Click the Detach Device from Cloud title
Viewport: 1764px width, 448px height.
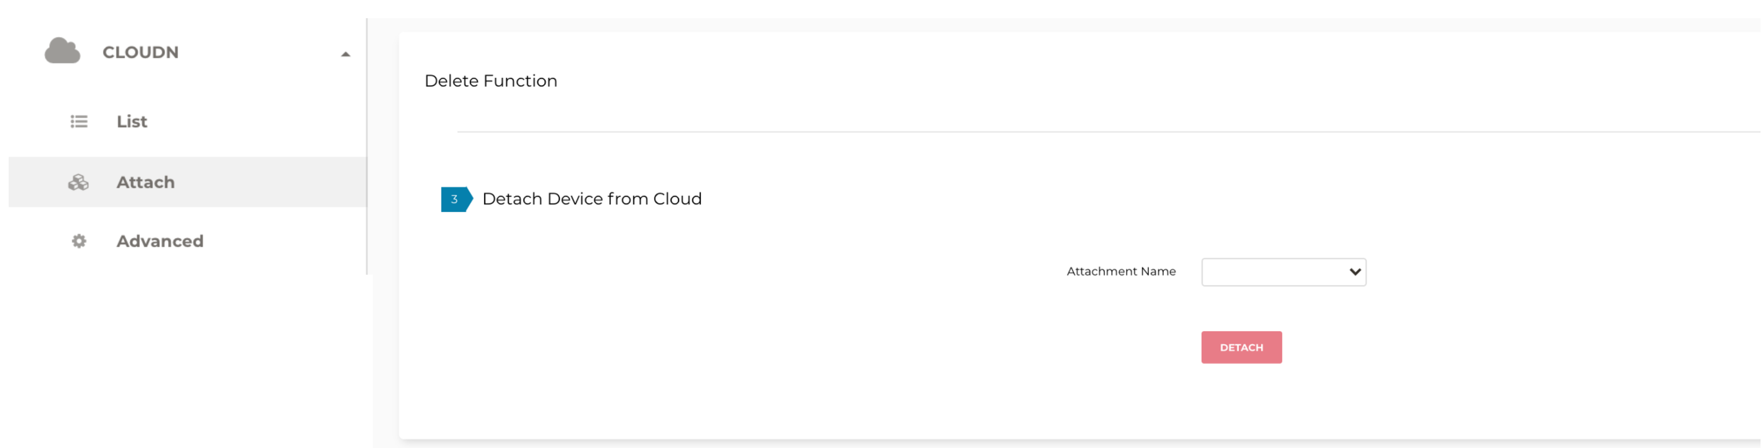point(591,199)
